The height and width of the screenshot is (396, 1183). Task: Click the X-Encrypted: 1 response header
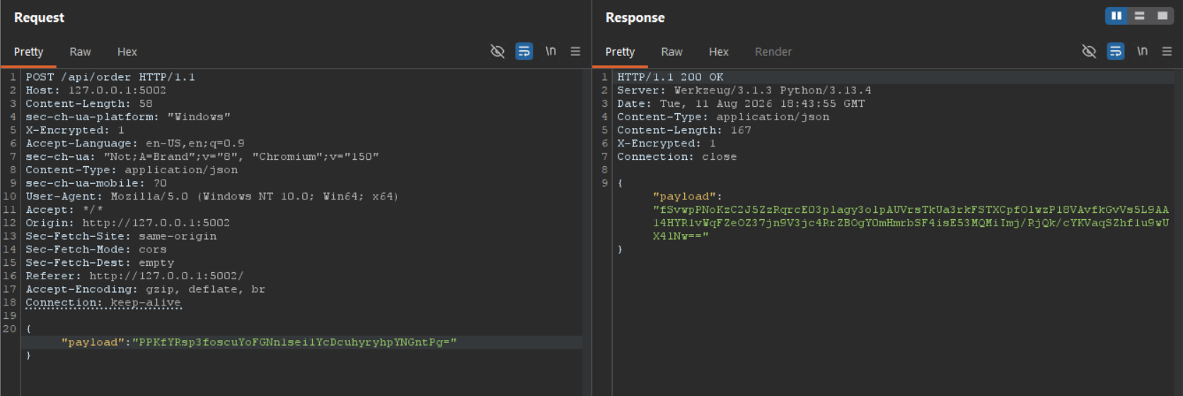click(666, 144)
